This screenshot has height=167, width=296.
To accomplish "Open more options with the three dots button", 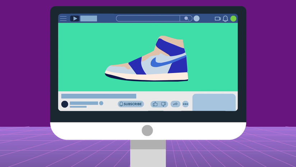I will click(x=186, y=104).
